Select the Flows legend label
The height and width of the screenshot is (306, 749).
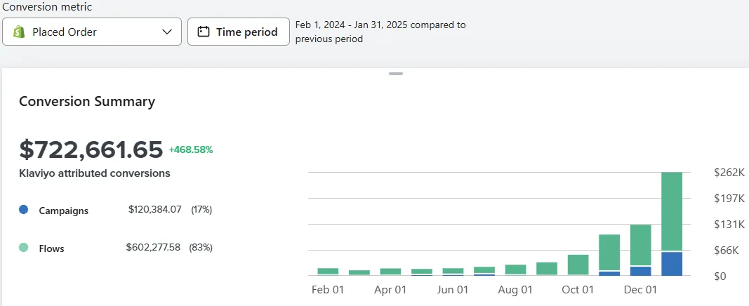[x=51, y=248]
